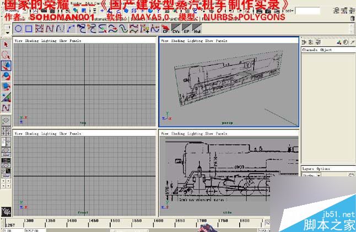Image resolution: width=356 pixels, height=232 pixels.
Task: Click the CP shelf icon
Action: (165, 29)
